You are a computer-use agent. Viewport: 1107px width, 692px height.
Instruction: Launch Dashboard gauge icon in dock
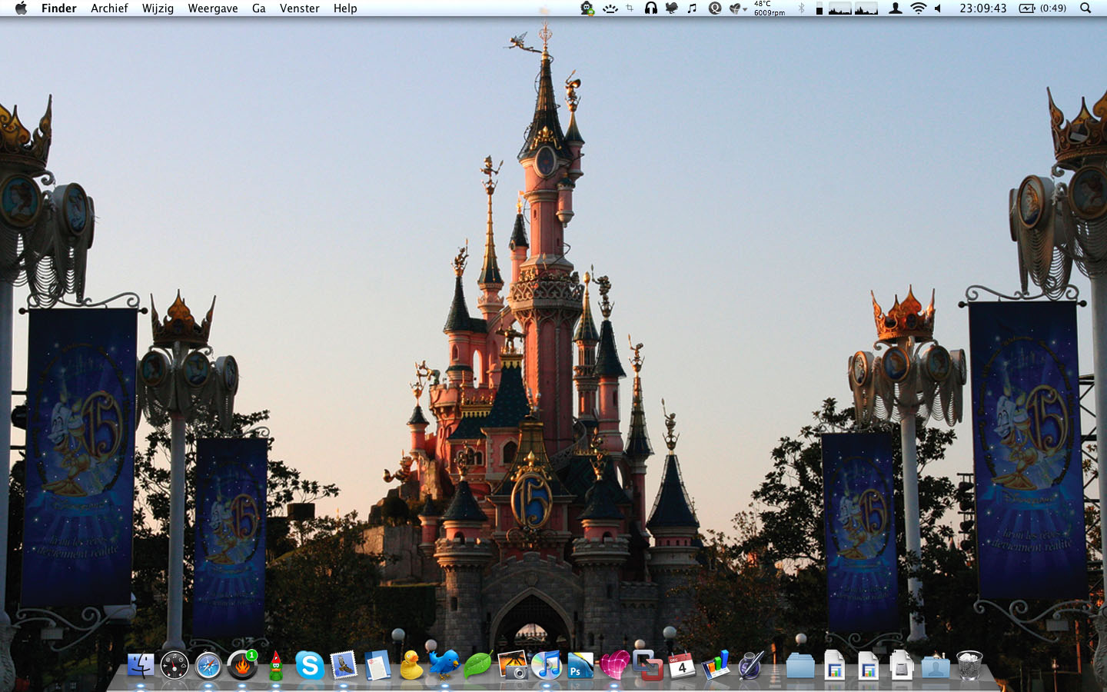pyautogui.click(x=175, y=666)
